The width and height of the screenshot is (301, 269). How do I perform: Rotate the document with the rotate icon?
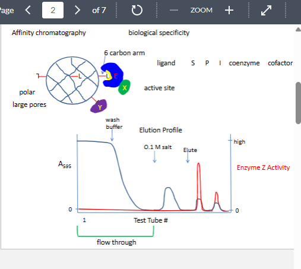pos(137,10)
